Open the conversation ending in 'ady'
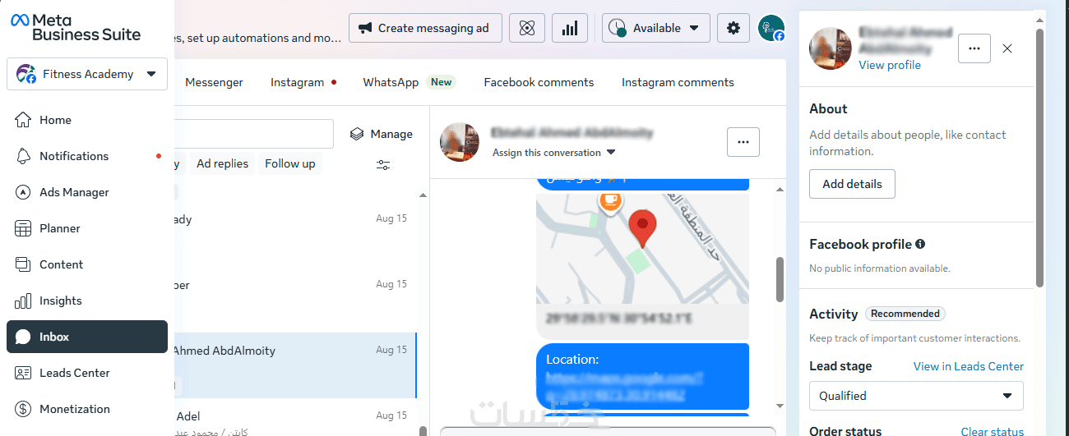 (295, 234)
